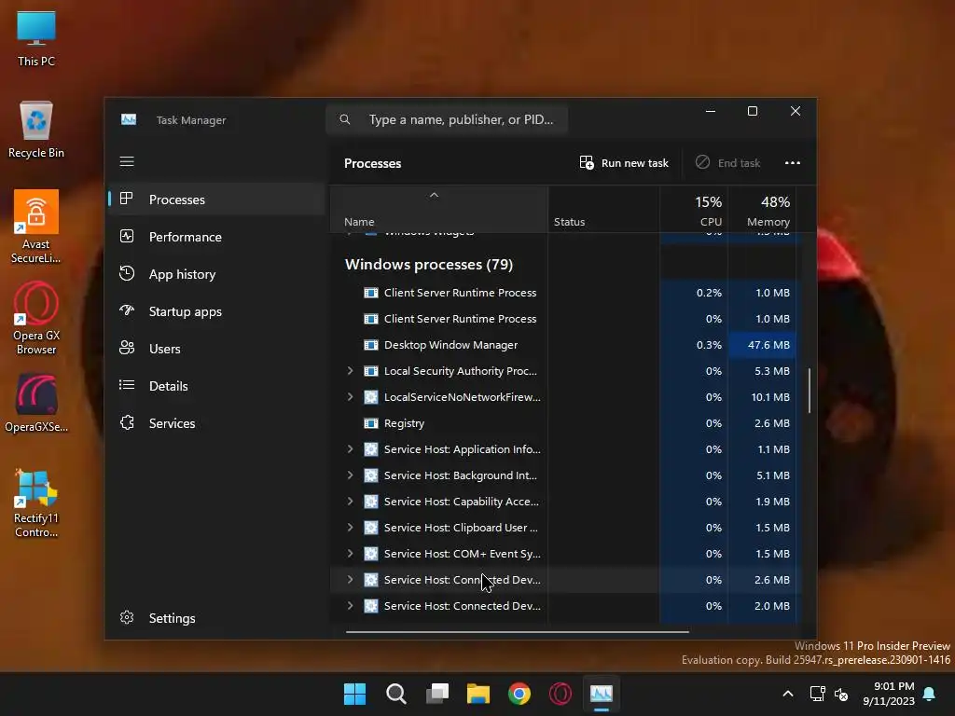Switch to the Users page
Image resolution: width=955 pixels, height=716 pixels.
coord(216,349)
